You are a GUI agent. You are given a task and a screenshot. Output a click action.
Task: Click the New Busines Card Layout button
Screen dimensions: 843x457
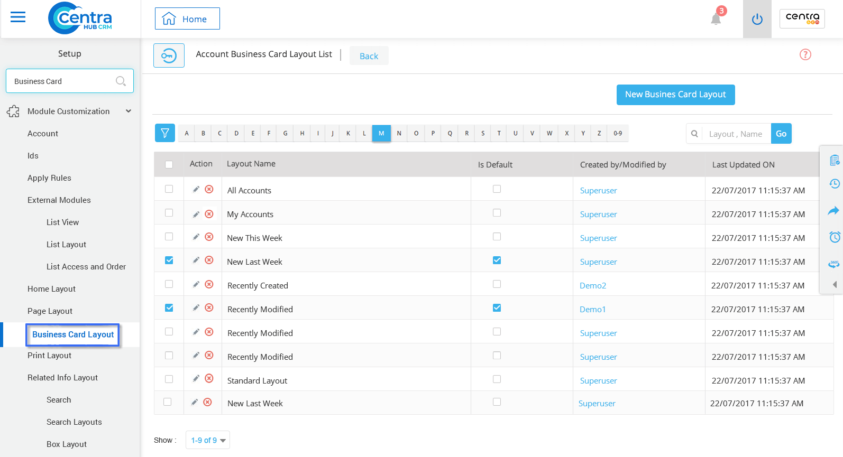click(x=675, y=95)
